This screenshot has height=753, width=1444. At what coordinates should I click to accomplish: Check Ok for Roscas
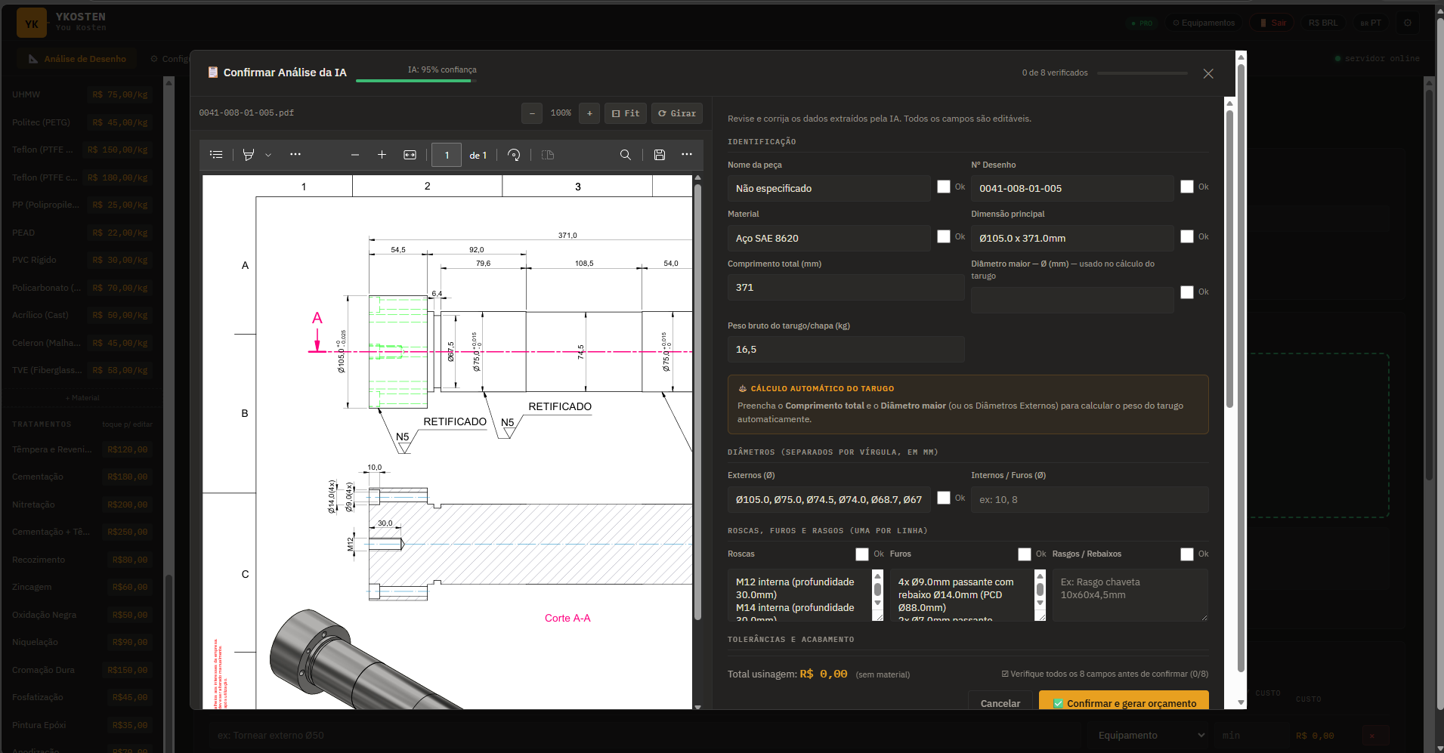pos(862,554)
